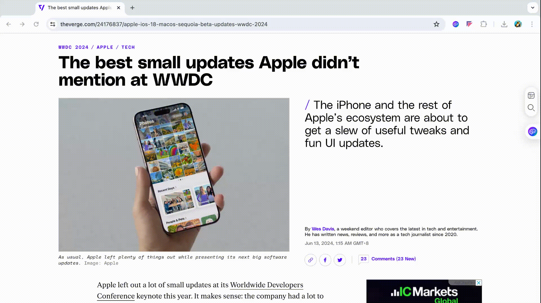Open the sidebar search magnifier icon
Screen dimensions: 541x303
531,108
